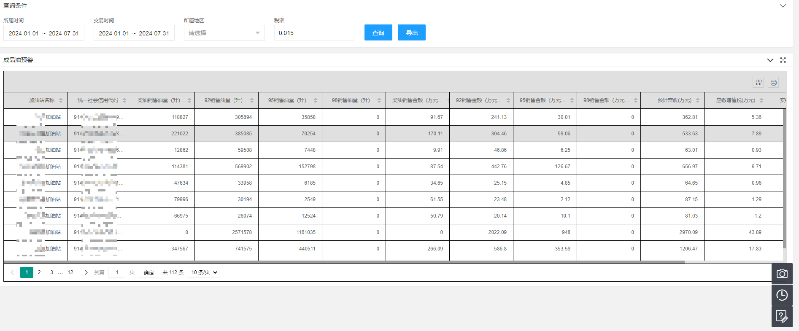Click the 查询 search button
The height and width of the screenshot is (331, 799).
tap(378, 32)
